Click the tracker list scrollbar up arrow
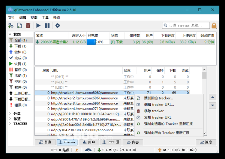This screenshot has height=159, width=225. point(204,70)
